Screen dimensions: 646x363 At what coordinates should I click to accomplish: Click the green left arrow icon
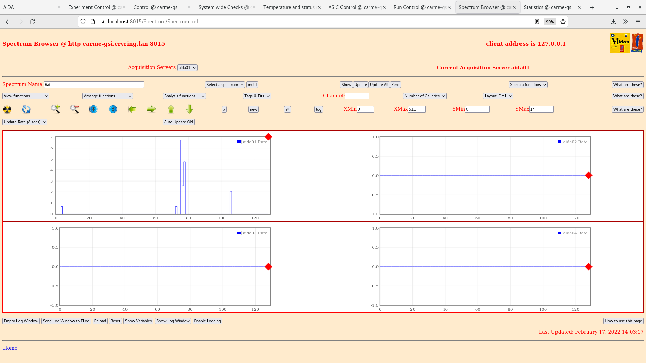pyautogui.click(x=132, y=109)
